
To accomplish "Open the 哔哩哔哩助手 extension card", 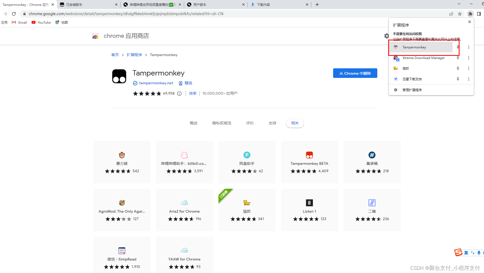I will tap(184, 162).
